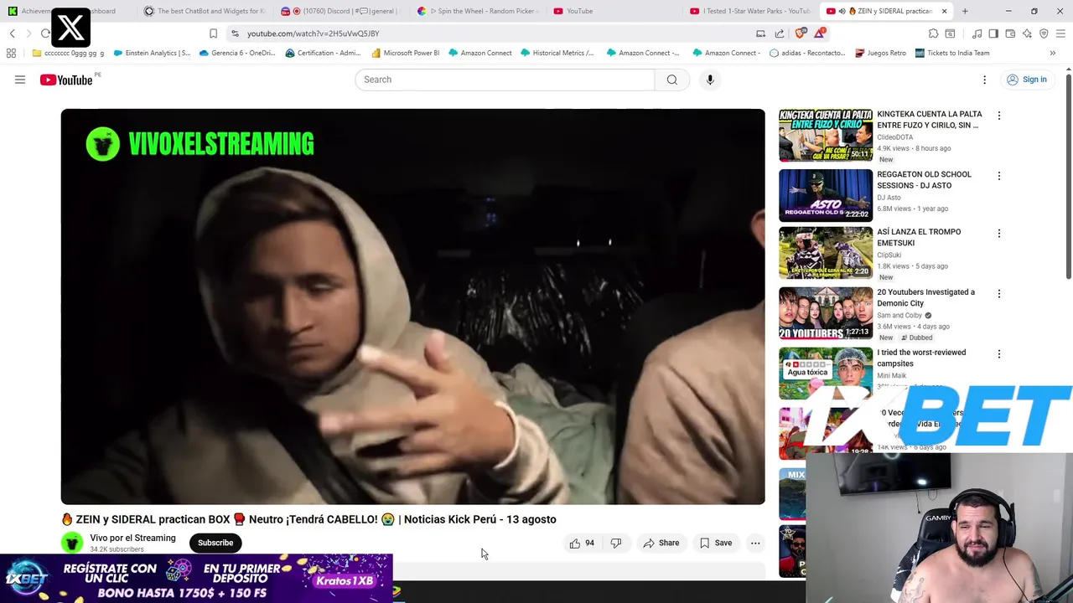Click the DJ Asto channel name
The image size is (1073, 603).
(889, 198)
